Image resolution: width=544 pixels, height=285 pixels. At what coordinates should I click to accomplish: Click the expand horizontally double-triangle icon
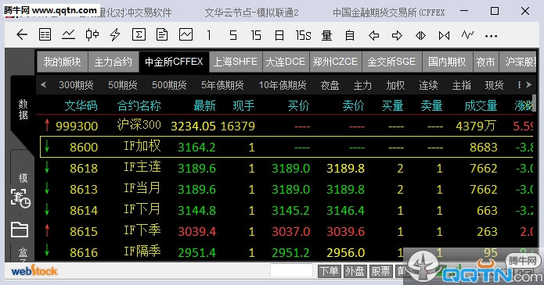pos(420,35)
